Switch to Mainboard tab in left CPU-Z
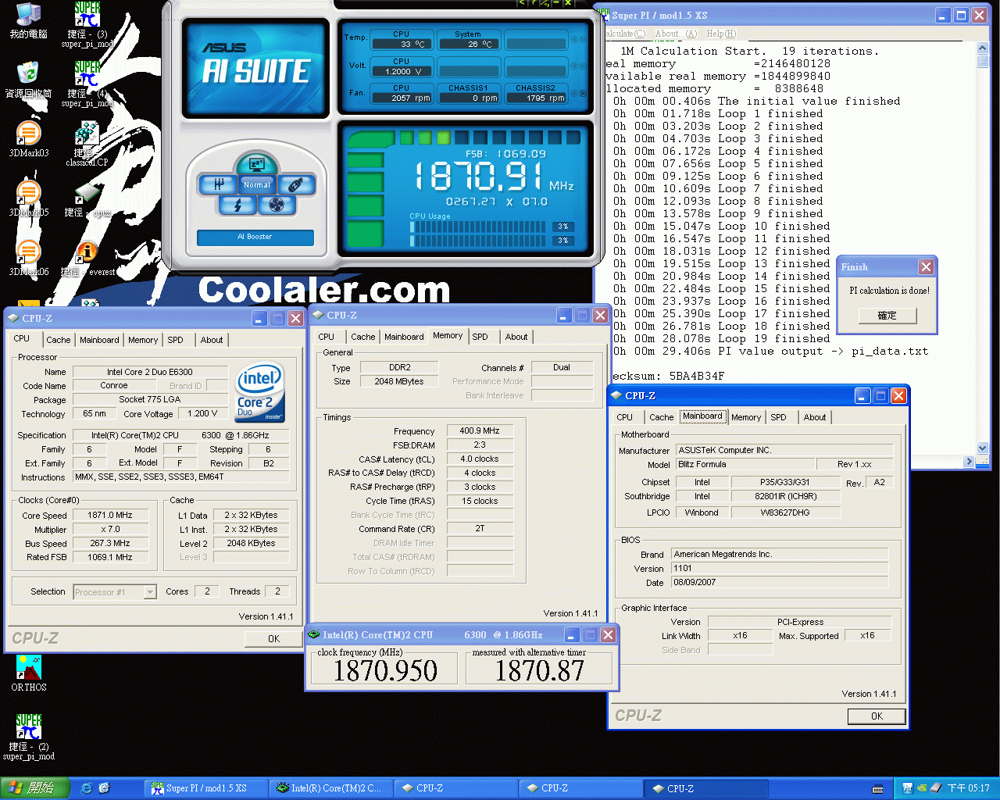This screenshot has width=1000, height=800. 99,340
